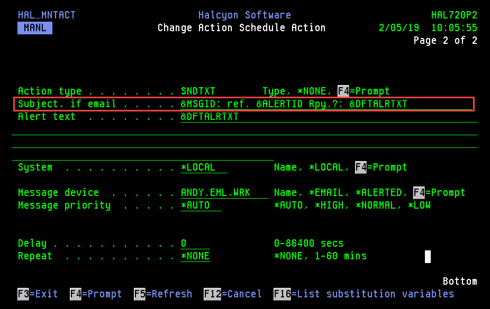Click the second blank Alert text line
Viewport: 490px width, 309px height.
click(x=244, y=142)
